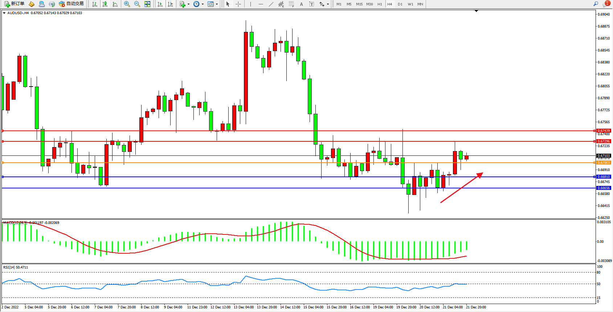The height and width of the screenshot is (312, 613).
Task: Toggle candlestick chart mode
Action: [x=105, y=4]
